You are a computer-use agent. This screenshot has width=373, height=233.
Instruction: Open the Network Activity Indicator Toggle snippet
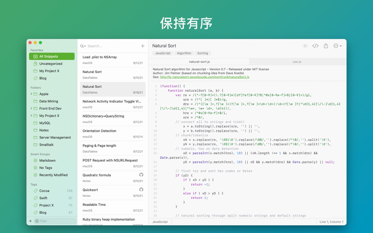(x=113, y=104)
